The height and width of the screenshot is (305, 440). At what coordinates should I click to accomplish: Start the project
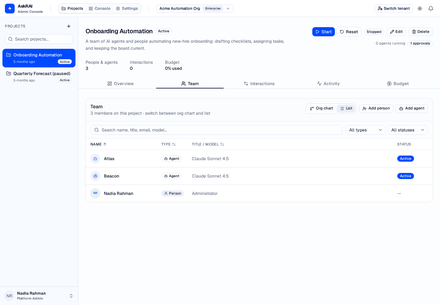coord(324,32)
